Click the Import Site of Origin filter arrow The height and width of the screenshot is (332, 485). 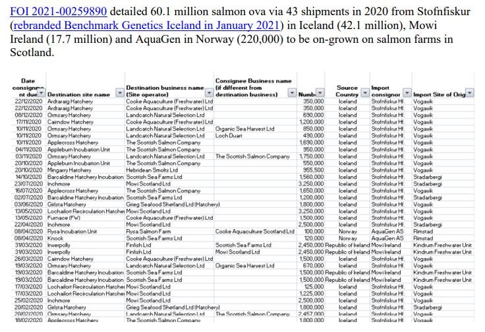469,94
